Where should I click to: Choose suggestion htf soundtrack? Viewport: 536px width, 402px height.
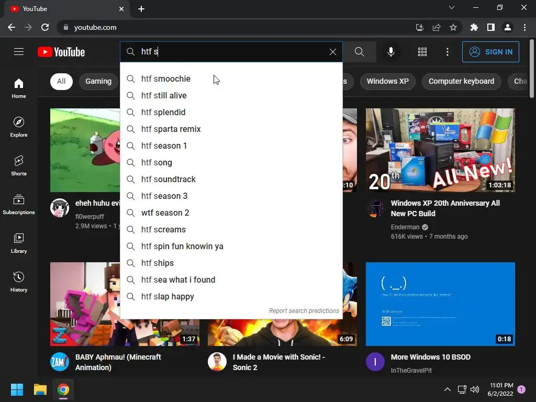[x=231, y=179]
